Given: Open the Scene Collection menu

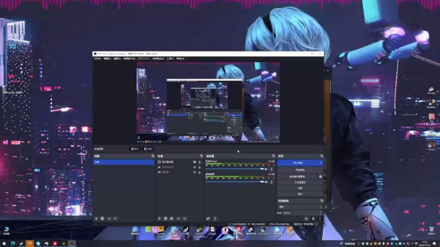Looking at the screenshot, I should pyautogui.click(x=158, y=59).
